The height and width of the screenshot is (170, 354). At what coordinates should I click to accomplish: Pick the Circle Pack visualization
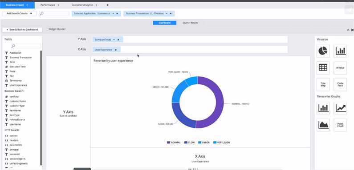point(340,84)
